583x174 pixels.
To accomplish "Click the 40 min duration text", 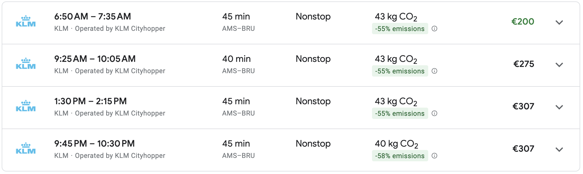I will 236,59.
